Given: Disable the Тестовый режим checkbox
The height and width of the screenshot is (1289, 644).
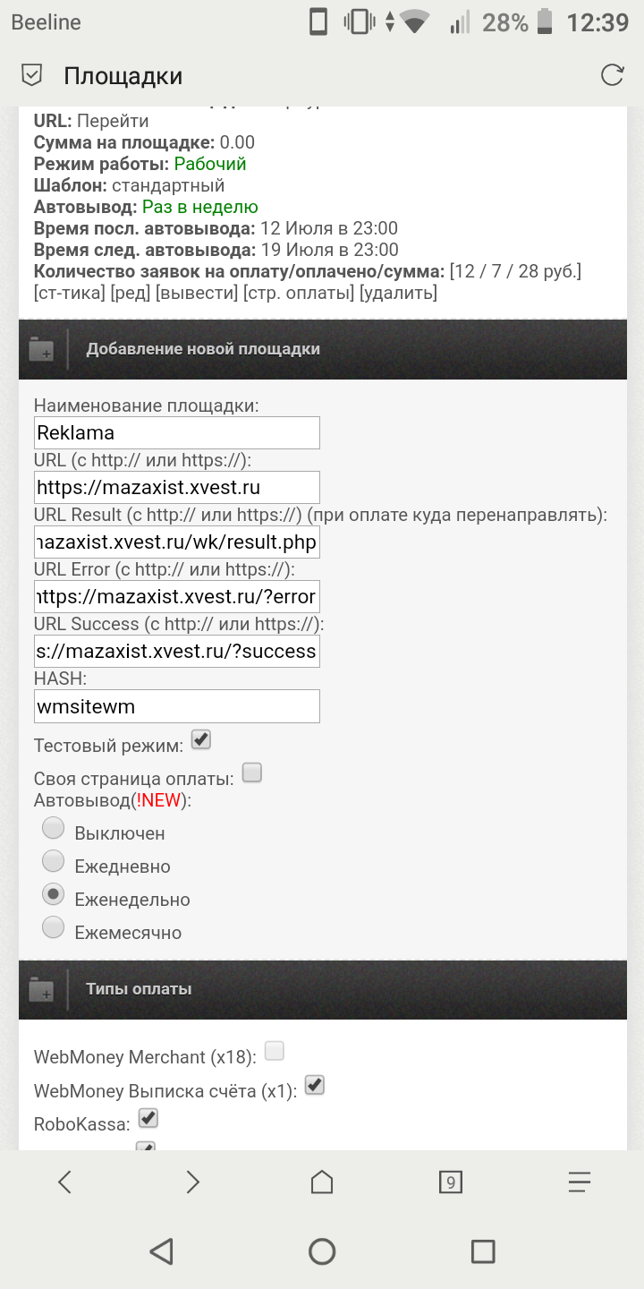Looking at the screenshot, I should click(201, 740).
